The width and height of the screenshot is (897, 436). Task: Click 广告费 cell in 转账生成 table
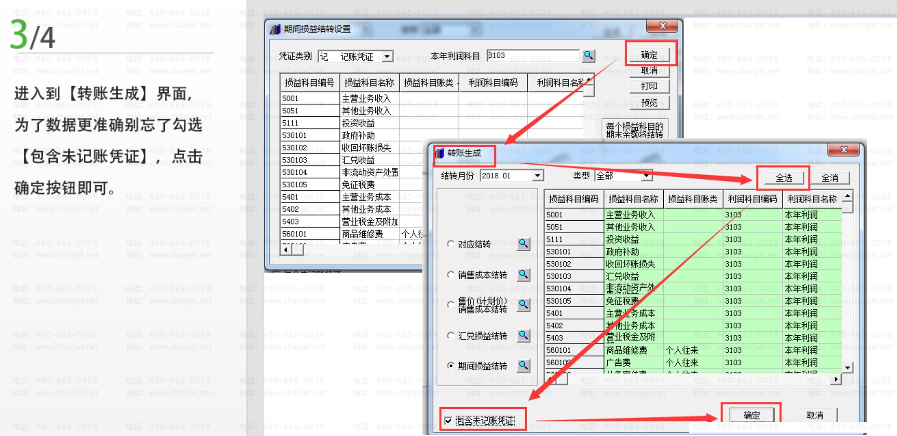pos(634,362)
